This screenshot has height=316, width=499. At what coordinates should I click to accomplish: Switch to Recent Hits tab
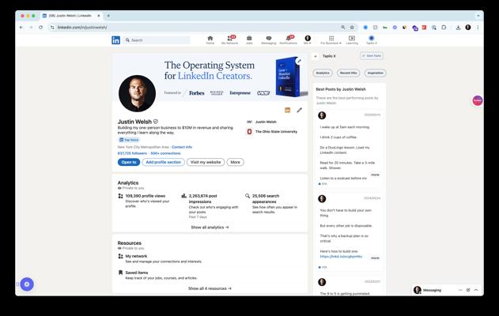point(349,73)
